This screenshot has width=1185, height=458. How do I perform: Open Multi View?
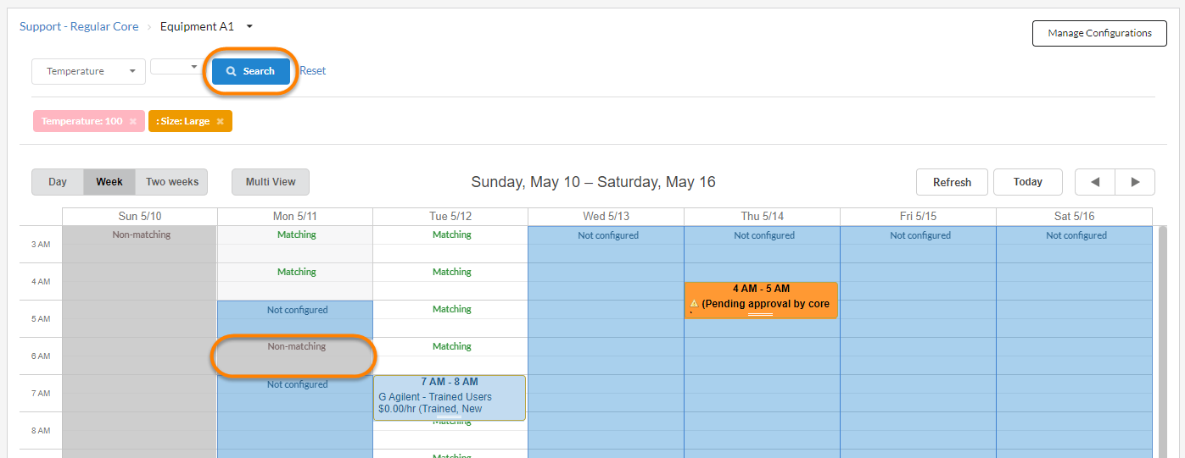pyautogui.click(x=271, y=182)
